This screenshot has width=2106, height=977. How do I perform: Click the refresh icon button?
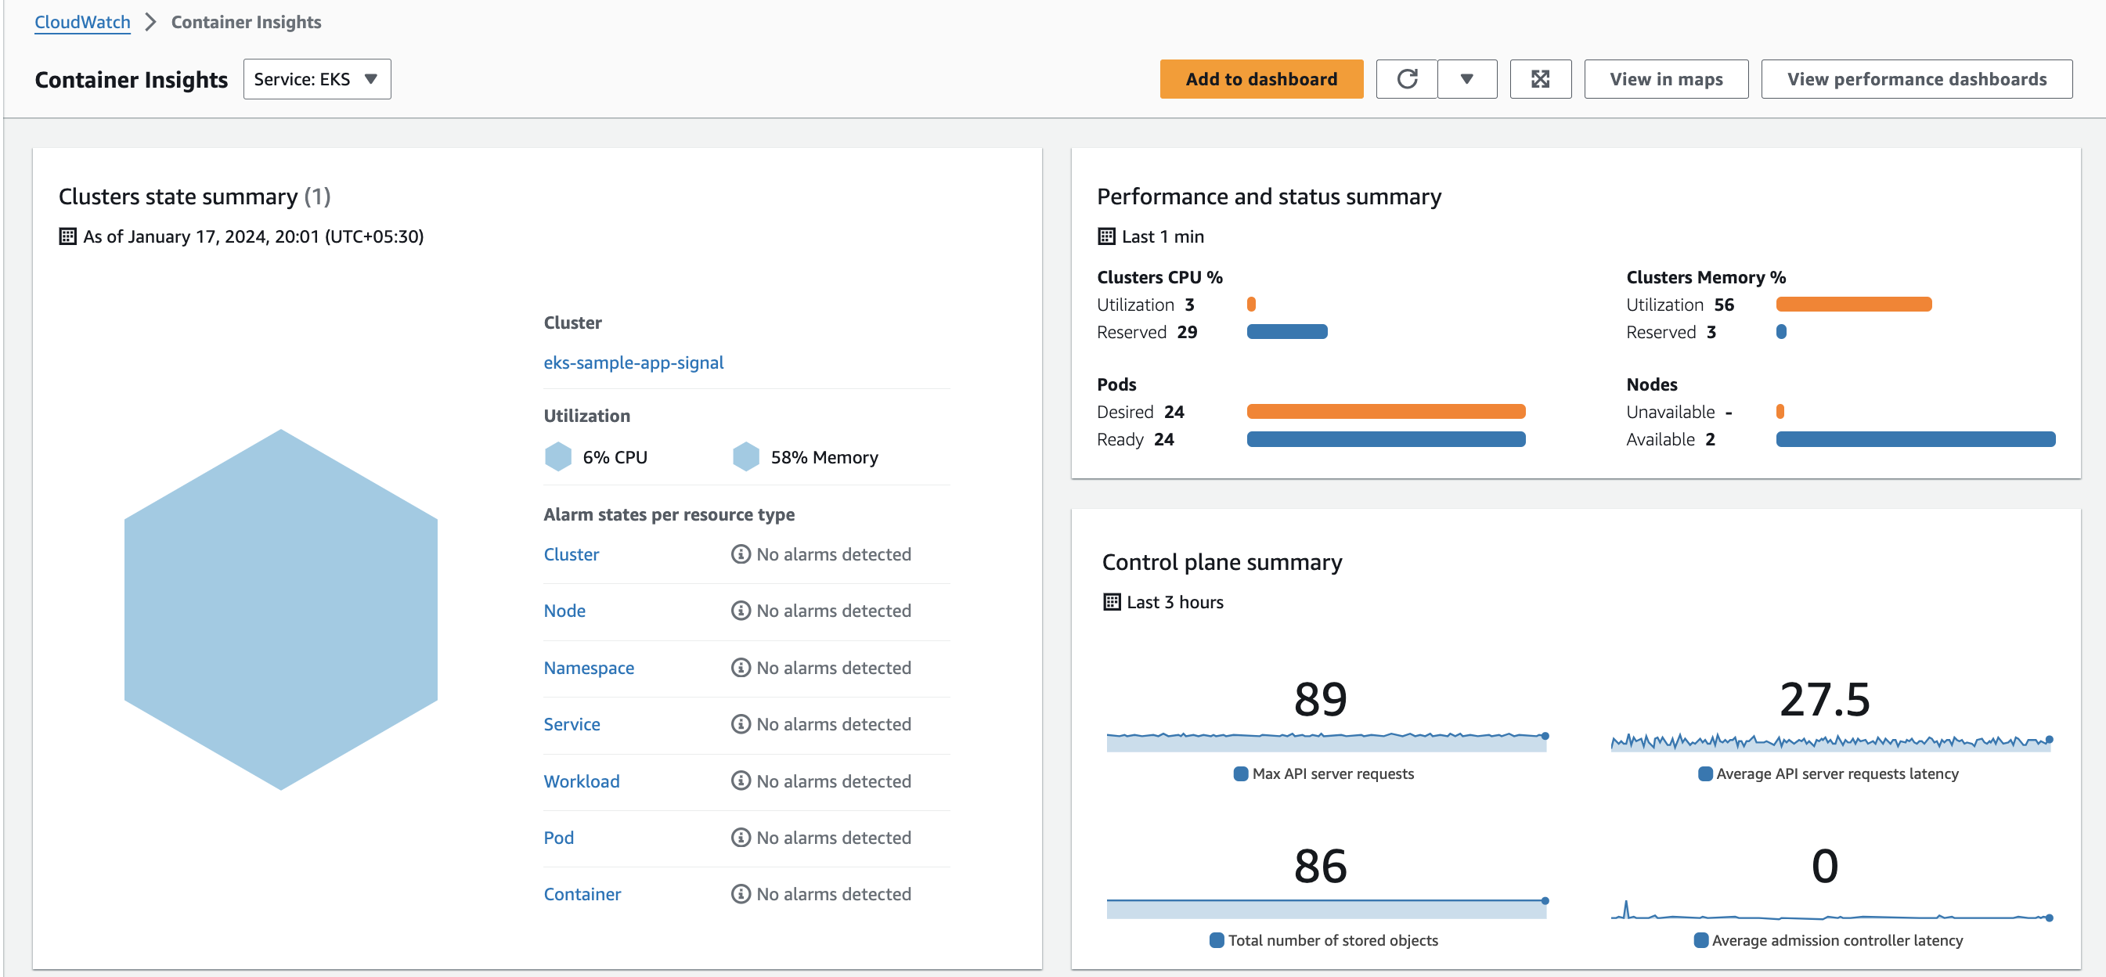pos(1406,79)
